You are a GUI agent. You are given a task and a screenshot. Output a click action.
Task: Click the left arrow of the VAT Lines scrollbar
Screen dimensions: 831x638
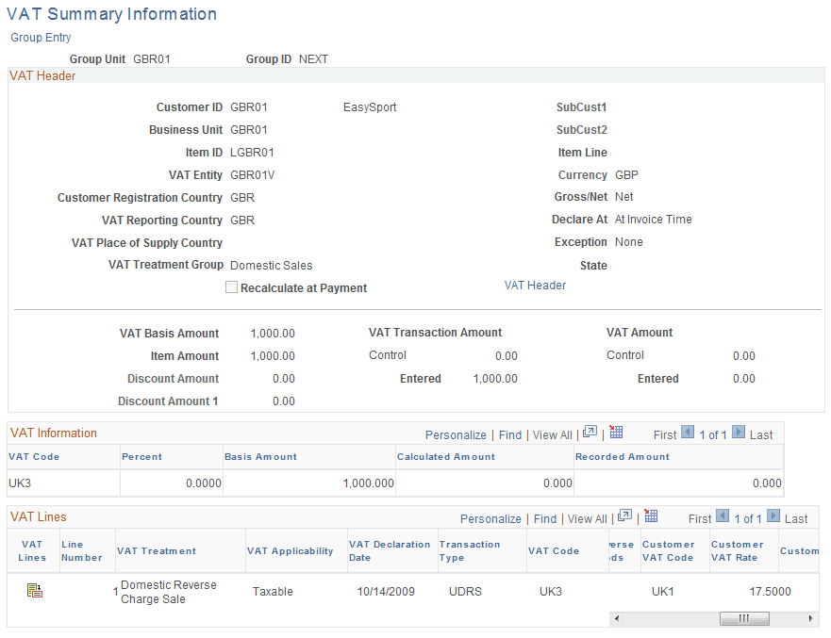click(x=618, y=618)
